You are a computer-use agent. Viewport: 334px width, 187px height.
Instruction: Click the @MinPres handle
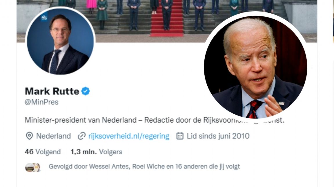pos(41,102)
